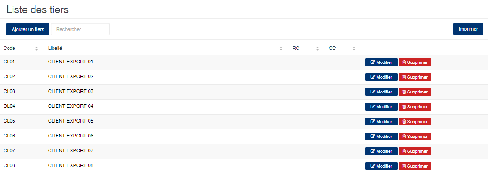Screen dimensions: 488x177
Task: Modify CLIENT EXPORT 06 entry
Action: click(381, 136)
